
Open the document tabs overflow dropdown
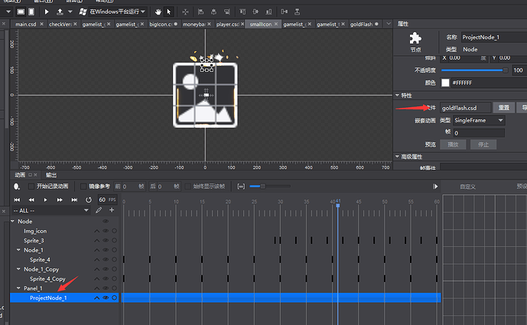[x=389, y=24]
